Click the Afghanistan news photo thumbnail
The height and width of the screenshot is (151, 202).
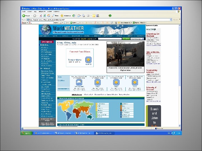[x=125, y=54]
